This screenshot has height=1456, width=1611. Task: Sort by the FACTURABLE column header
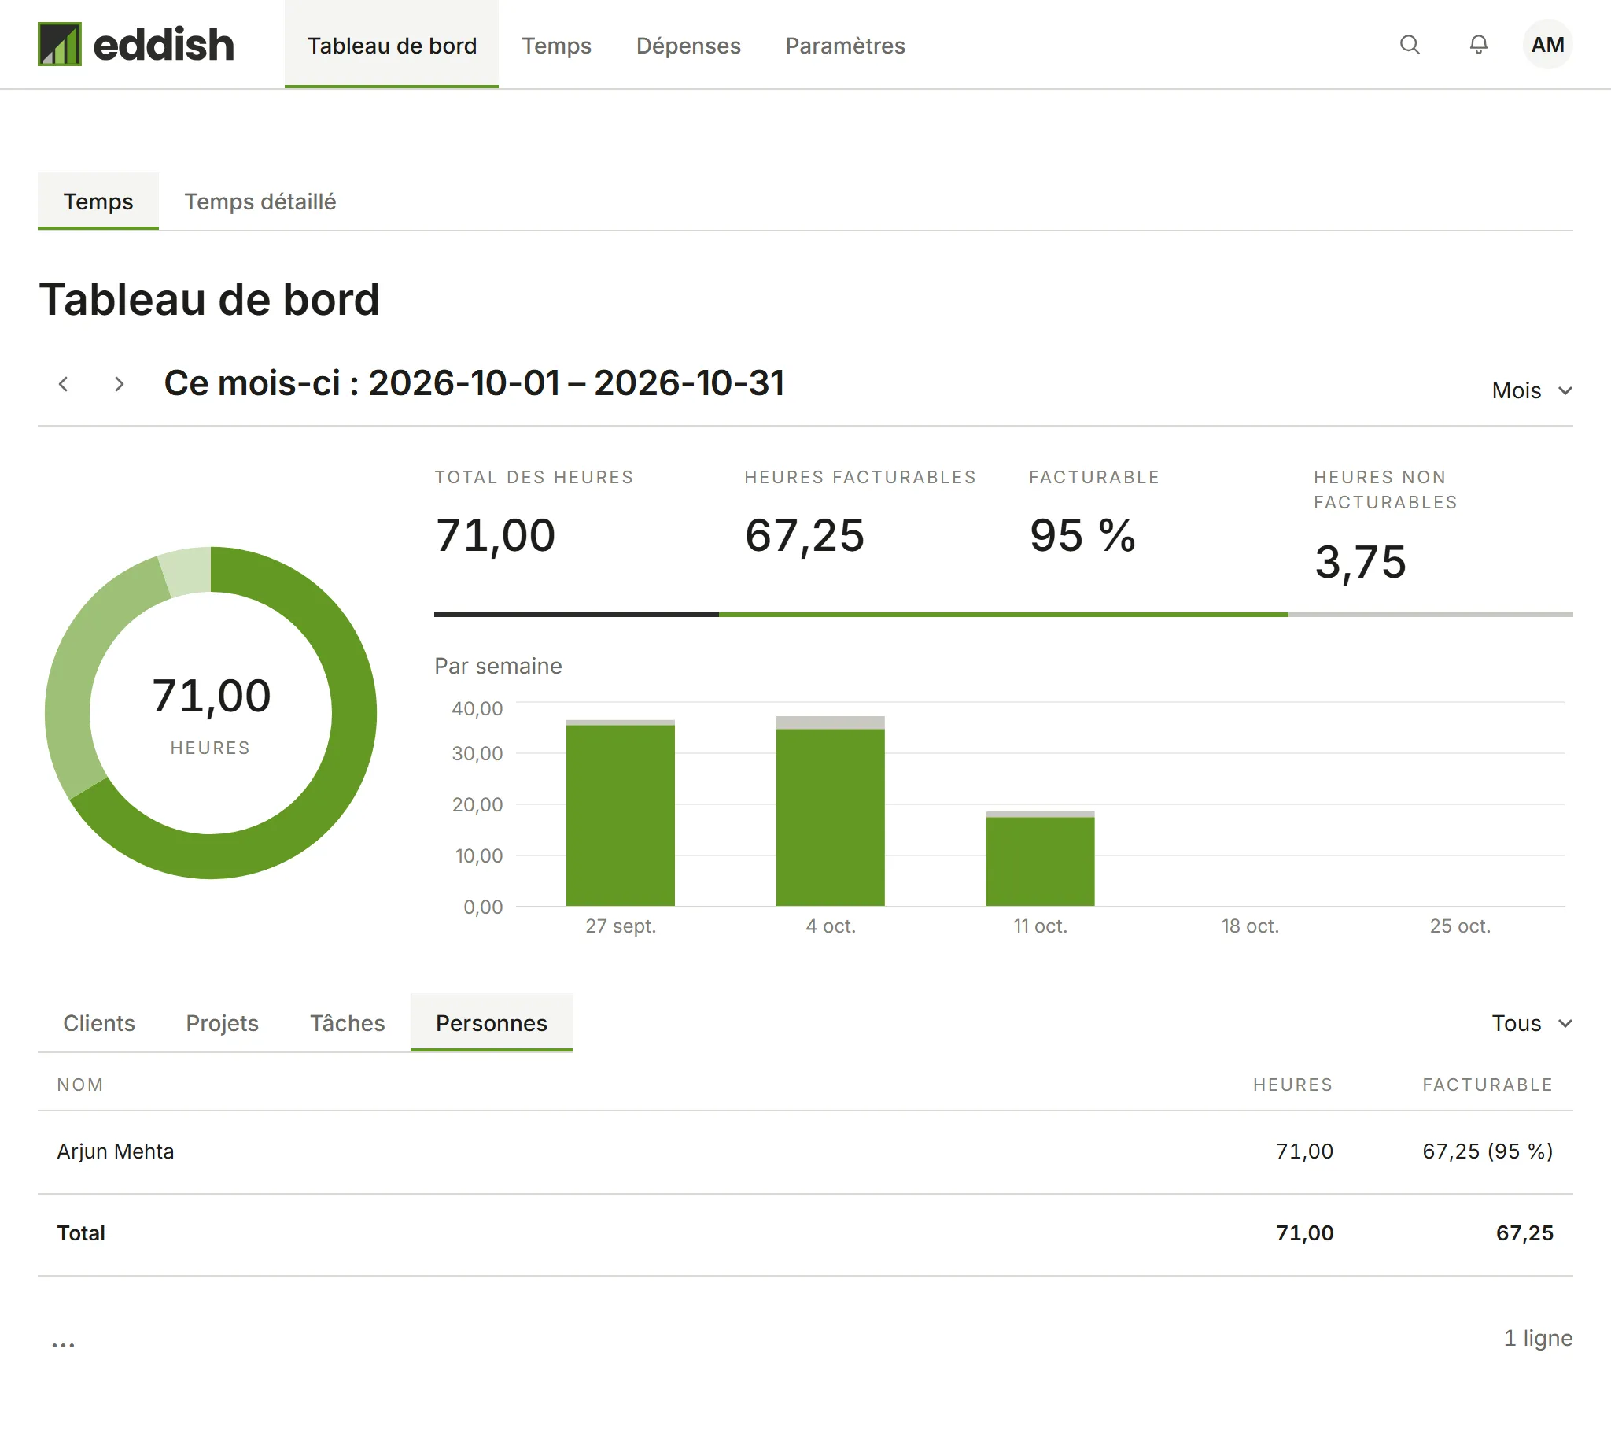click(x=1488, y=1085)
